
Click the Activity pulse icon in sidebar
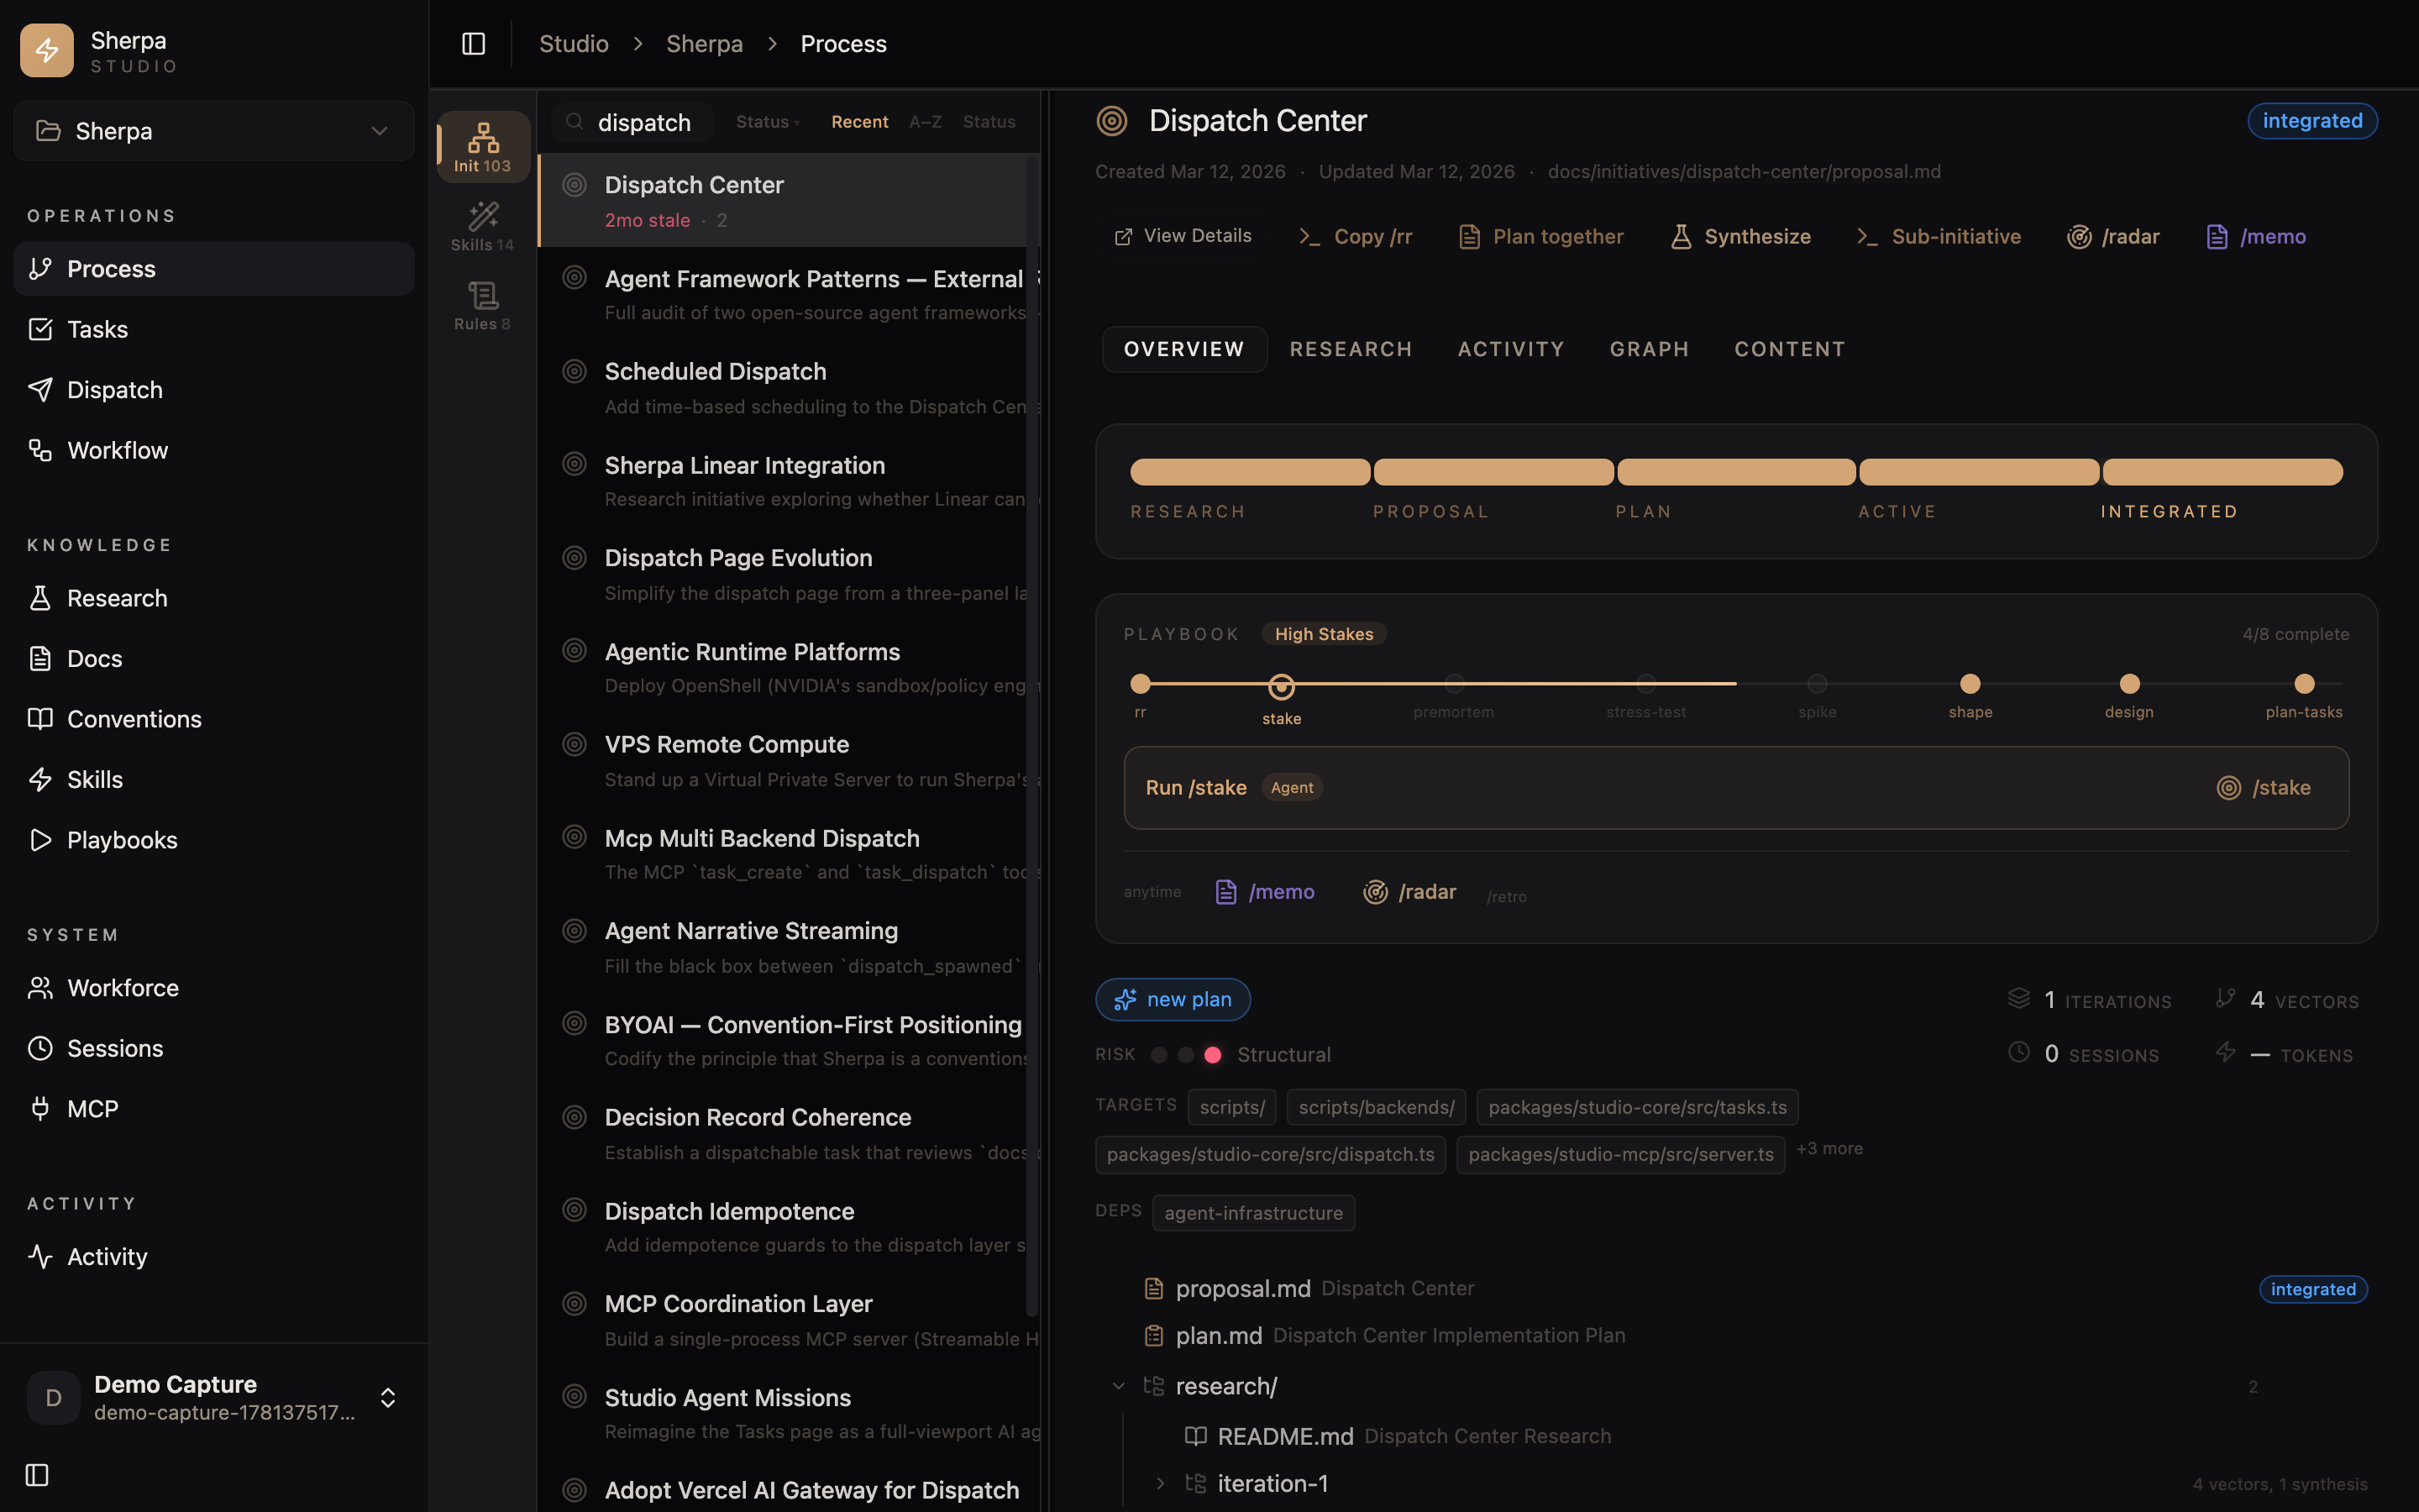click(40, 1257)
